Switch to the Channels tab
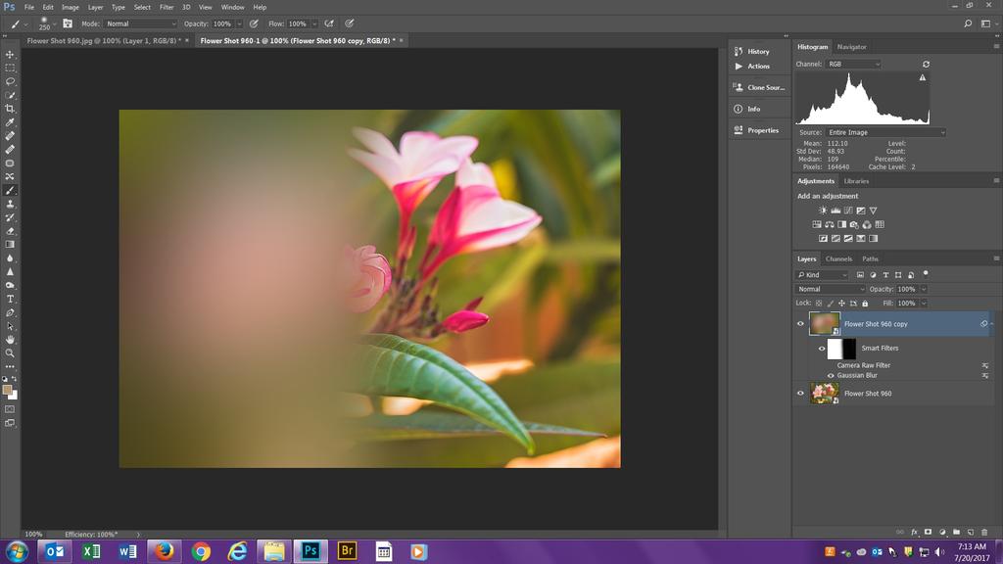Screen dimensions: 1003x564 [x=838, y=259]
